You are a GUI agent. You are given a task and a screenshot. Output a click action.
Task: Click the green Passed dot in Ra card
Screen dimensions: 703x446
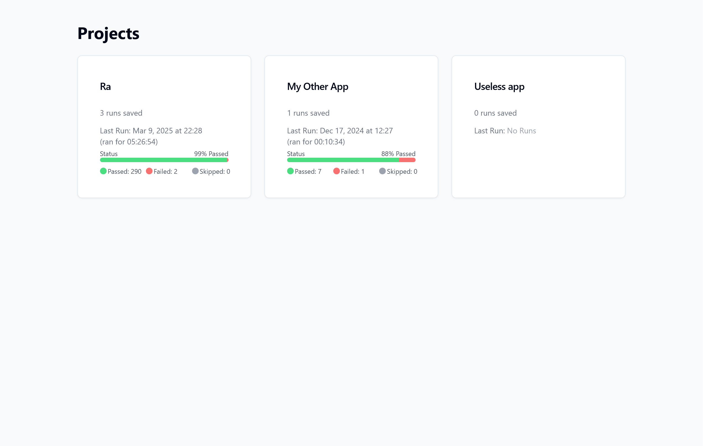click(x=103, y=171)
